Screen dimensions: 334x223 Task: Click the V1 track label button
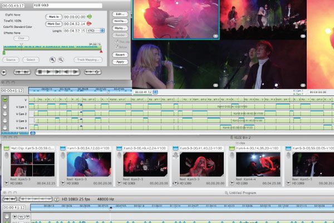(x=21, y=217)
